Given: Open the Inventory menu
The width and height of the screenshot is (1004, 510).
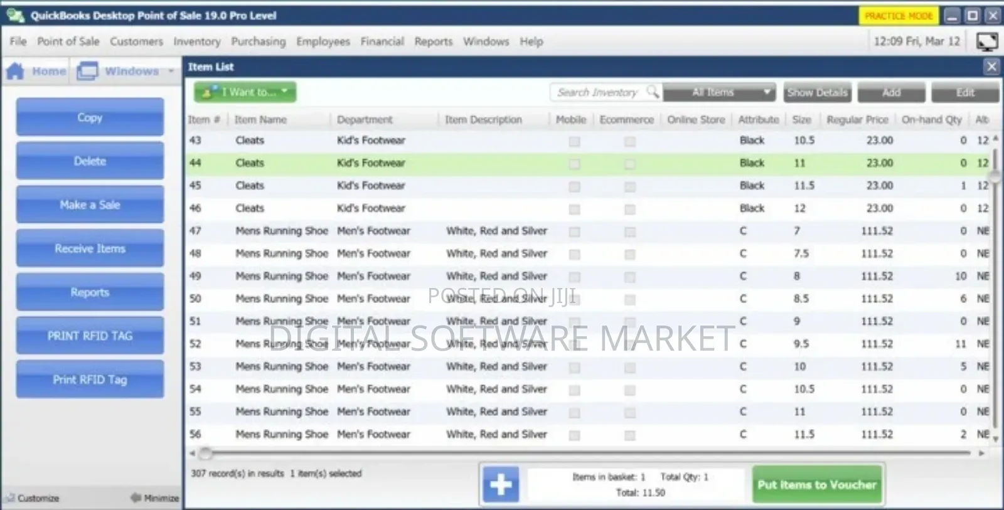Looking at the screenshot, I should (x=197, y=41).
